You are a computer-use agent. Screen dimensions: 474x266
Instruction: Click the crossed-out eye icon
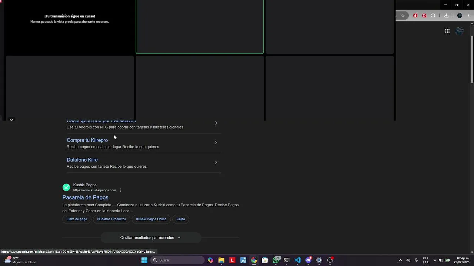pos(11,120)
